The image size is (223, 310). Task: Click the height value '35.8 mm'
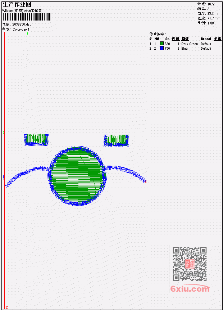pyautogui.click(x=214, y=13)
